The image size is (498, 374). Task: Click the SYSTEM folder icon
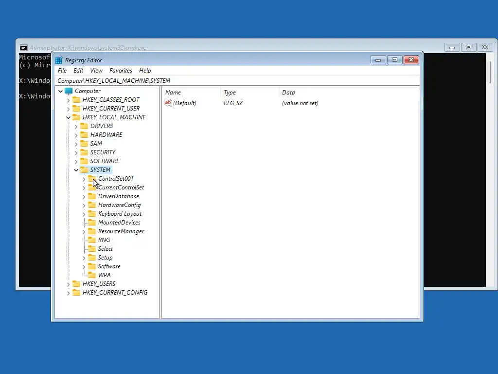click(84, 169)
